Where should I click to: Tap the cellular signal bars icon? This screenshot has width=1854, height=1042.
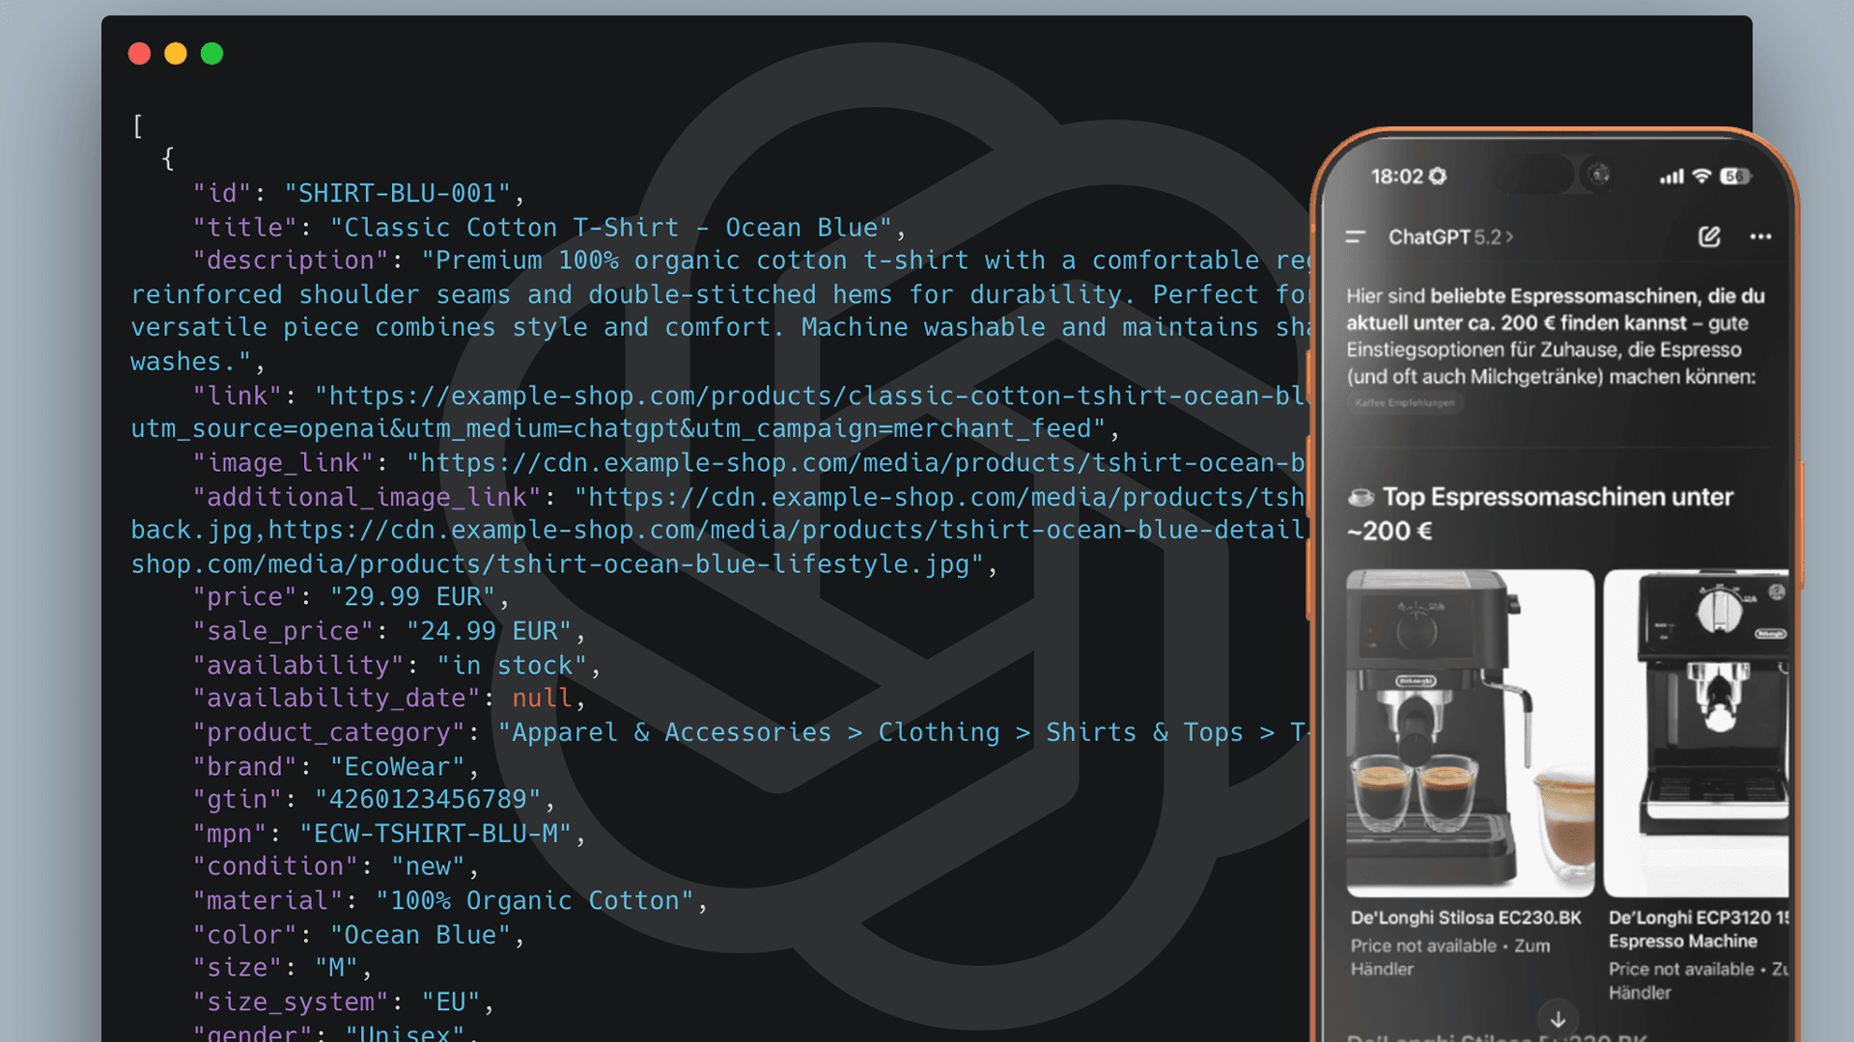pyautogui.click(x=1671, y=177)
